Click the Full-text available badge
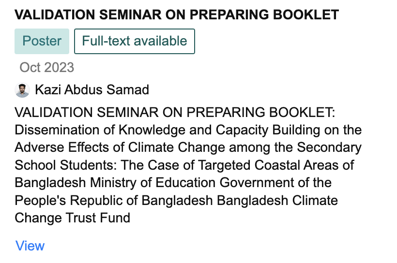Viewport: 397px width, 263px height. click(x=135, y=41)
